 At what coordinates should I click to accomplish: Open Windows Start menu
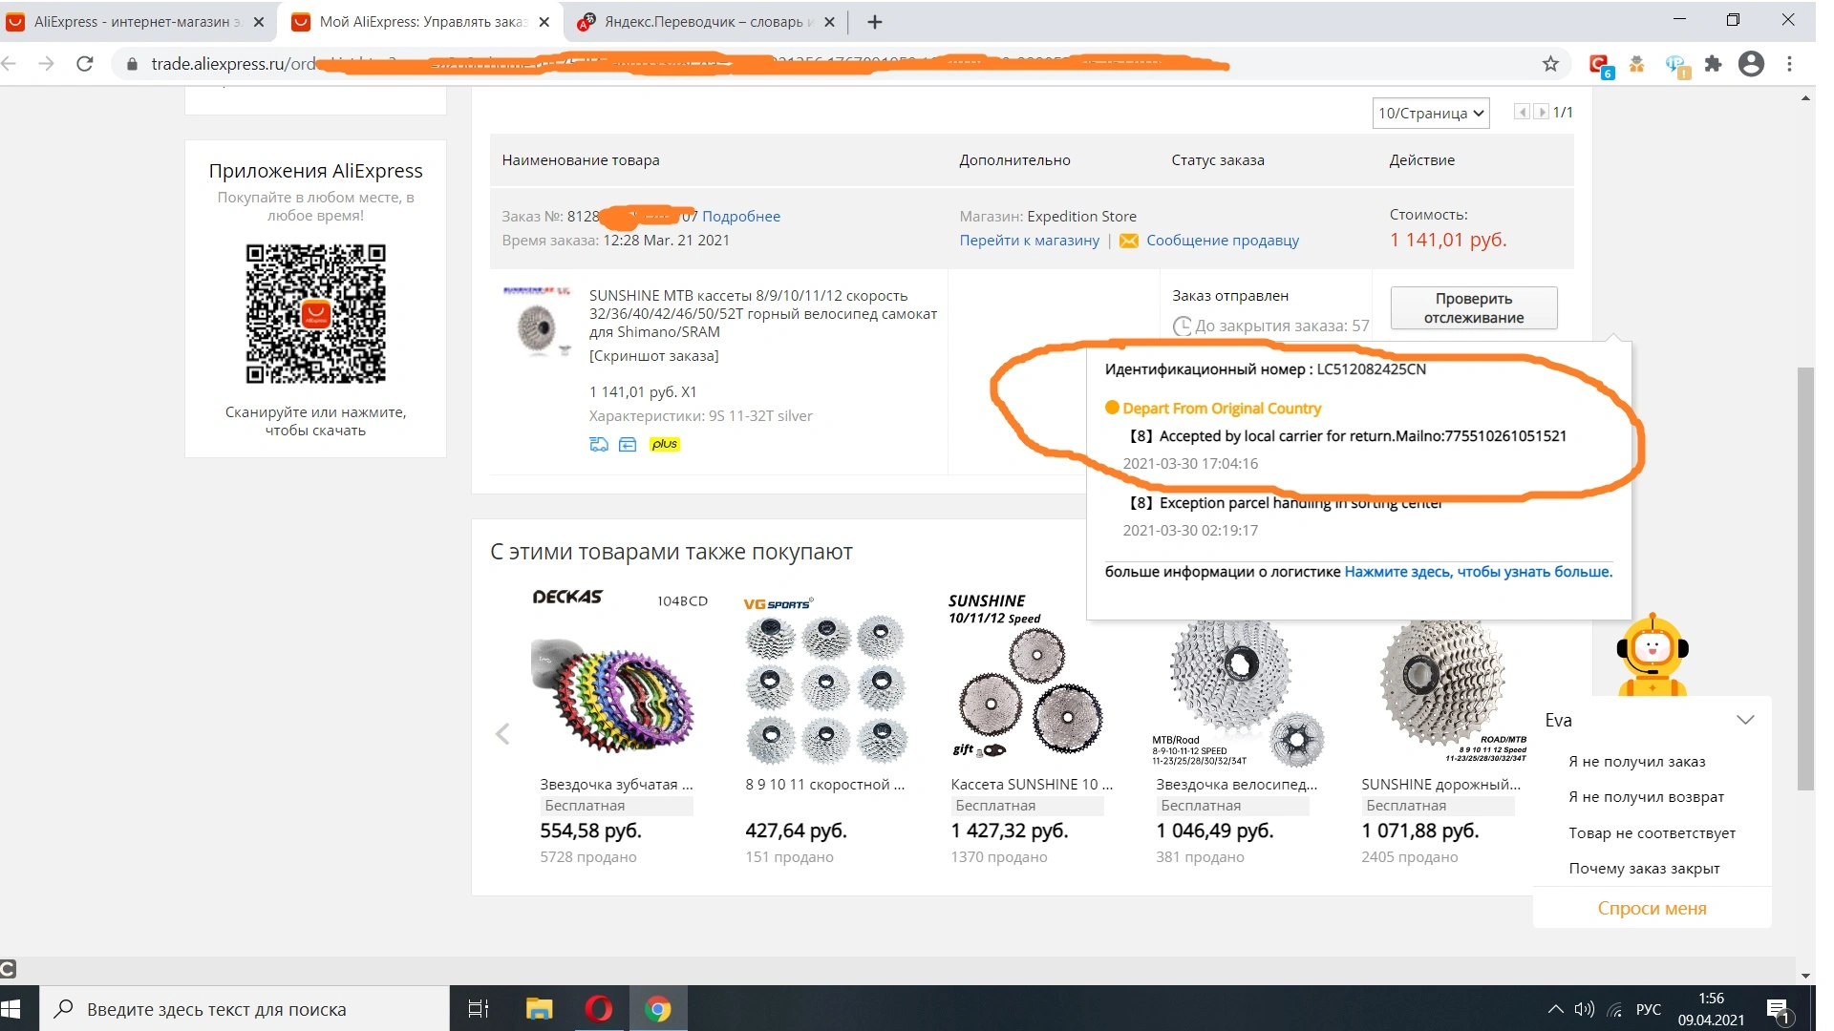tap(11, 1009)
